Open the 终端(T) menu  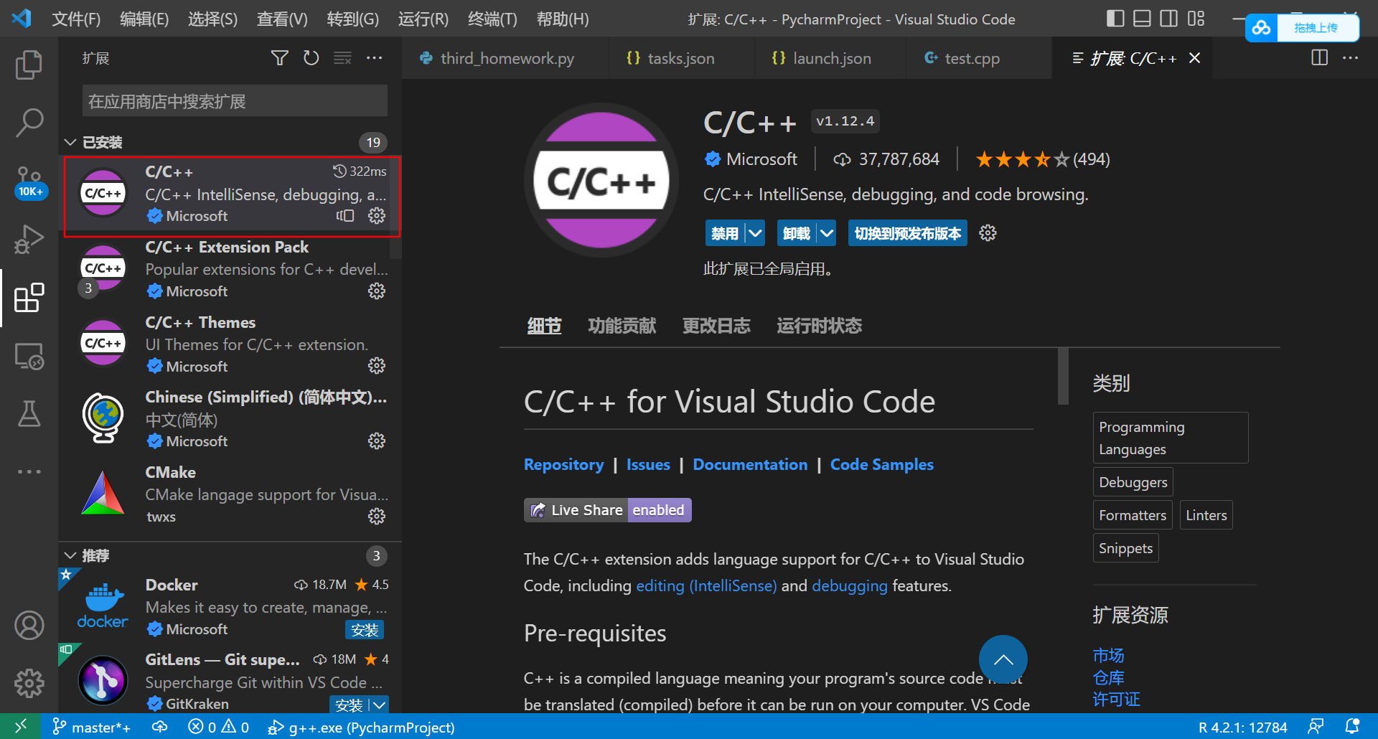click(492, 19)
